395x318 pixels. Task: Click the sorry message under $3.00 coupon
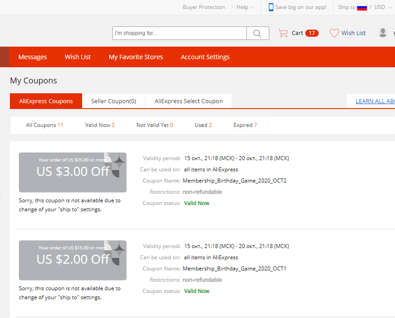point(70,205)
